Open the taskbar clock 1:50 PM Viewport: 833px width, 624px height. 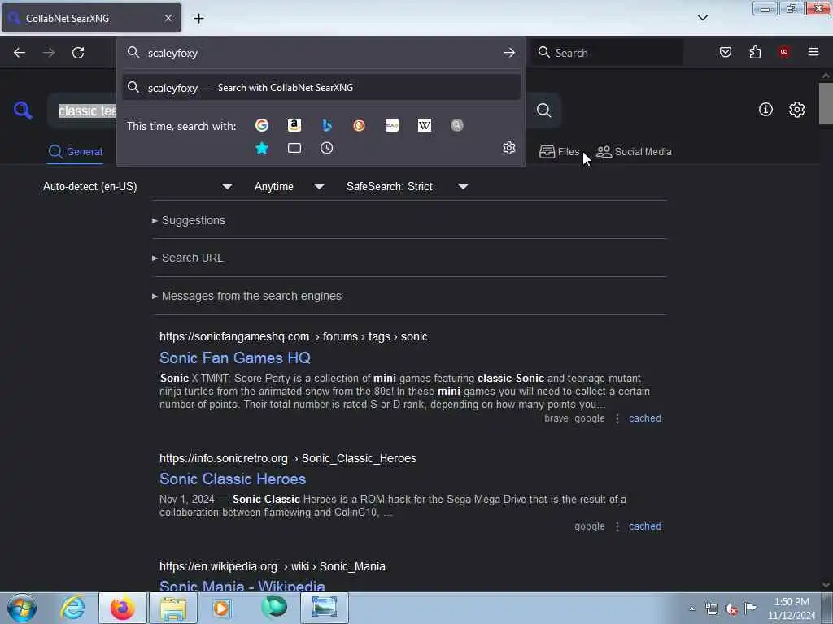792,609
